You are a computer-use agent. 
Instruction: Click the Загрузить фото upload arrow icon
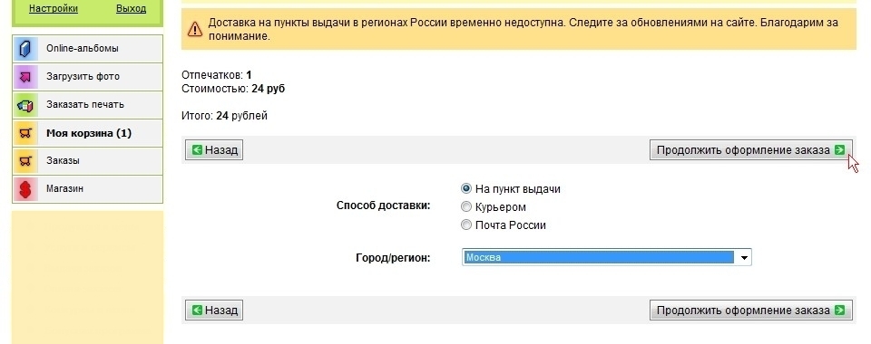[x=25, y=77]
